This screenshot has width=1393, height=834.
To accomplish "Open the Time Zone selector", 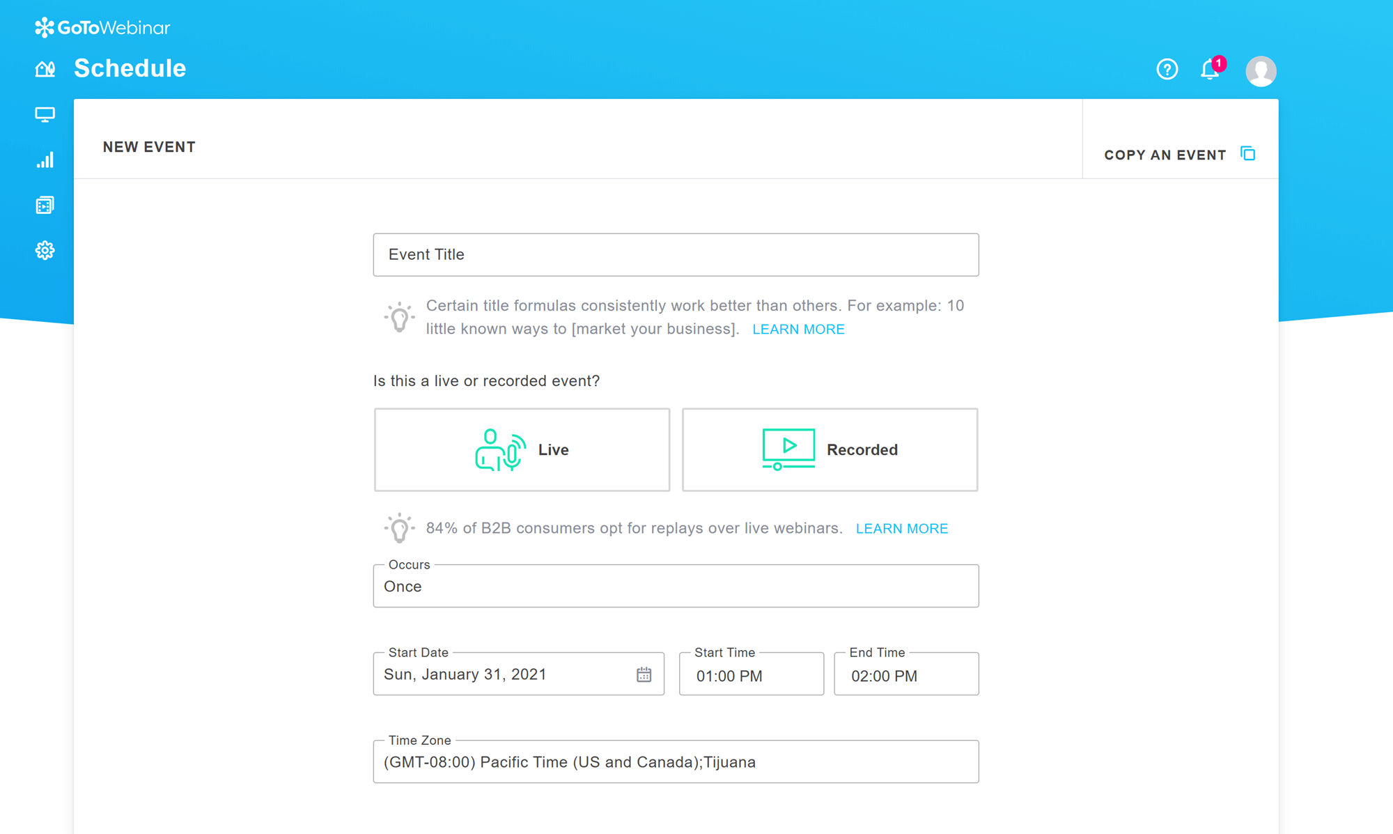I will click(x=675, y=762).
